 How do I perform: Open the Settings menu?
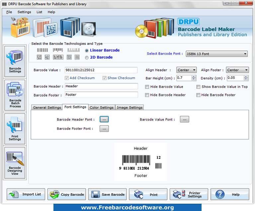pyautogui.click(x=24, y=12)
